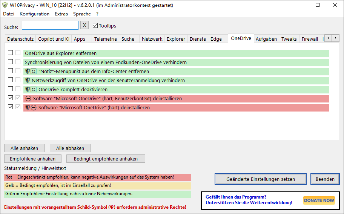The height and width of the screenshot is (214, 344).
Task: Focus the Suche input field
Action: pos(50,25)
